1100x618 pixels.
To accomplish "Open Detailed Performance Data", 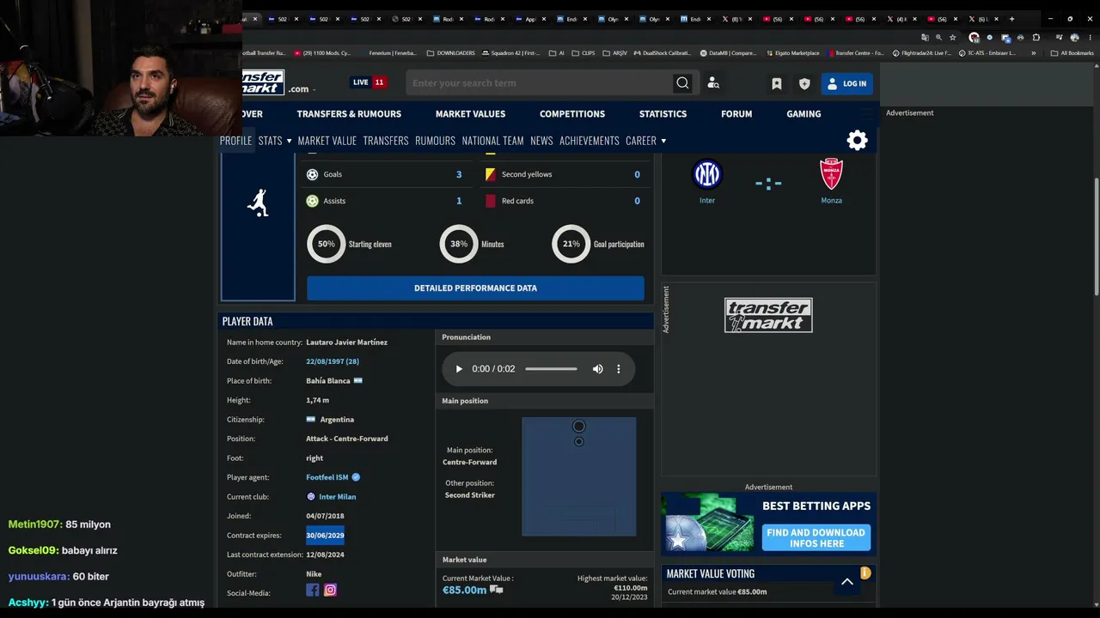I will (475, 288).
